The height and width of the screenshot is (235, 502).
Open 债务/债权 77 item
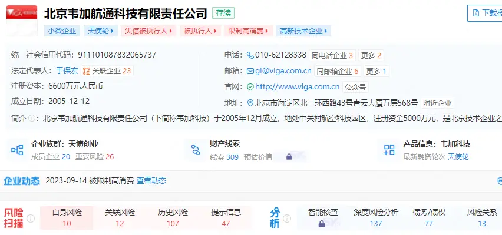tap(429, 218)
